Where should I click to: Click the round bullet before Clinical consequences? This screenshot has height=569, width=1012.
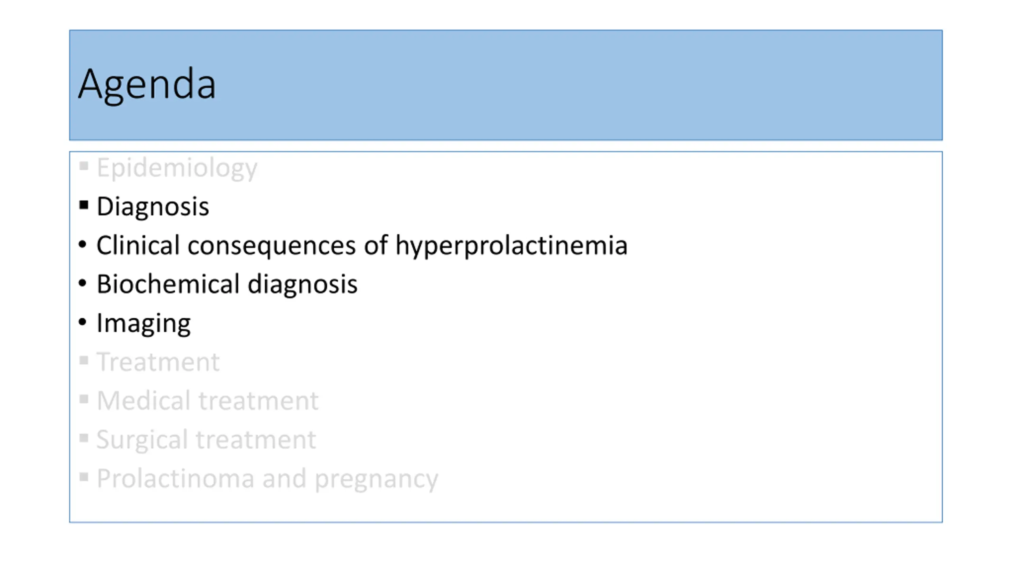(x=82, y=244)
